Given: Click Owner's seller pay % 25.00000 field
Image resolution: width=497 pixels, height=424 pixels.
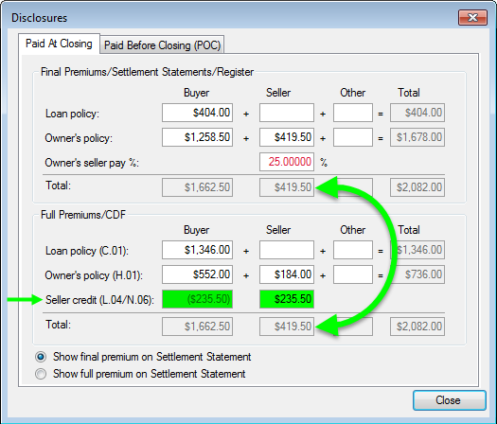Looking at the screenshot, I should [287, 162].
